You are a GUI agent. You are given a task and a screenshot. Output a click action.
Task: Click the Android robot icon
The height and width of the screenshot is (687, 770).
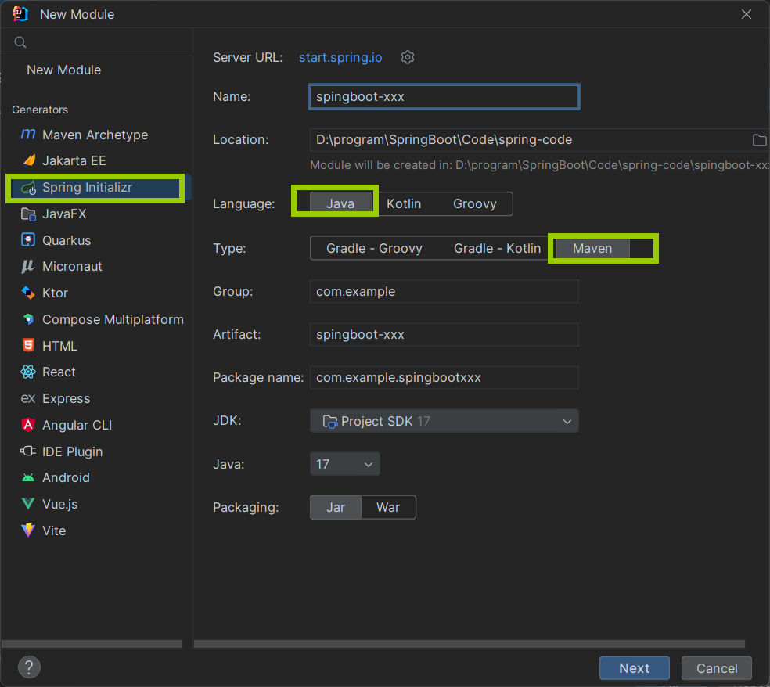coord(28,477)
